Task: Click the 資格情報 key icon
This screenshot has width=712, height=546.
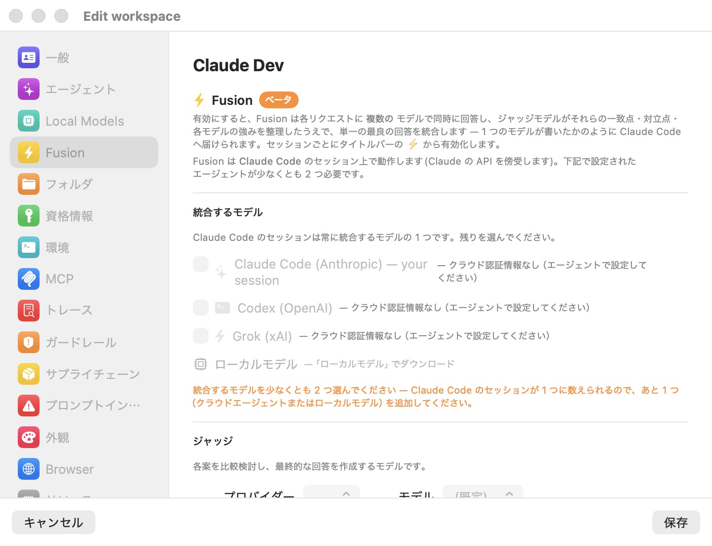Action: pos(29,216)
